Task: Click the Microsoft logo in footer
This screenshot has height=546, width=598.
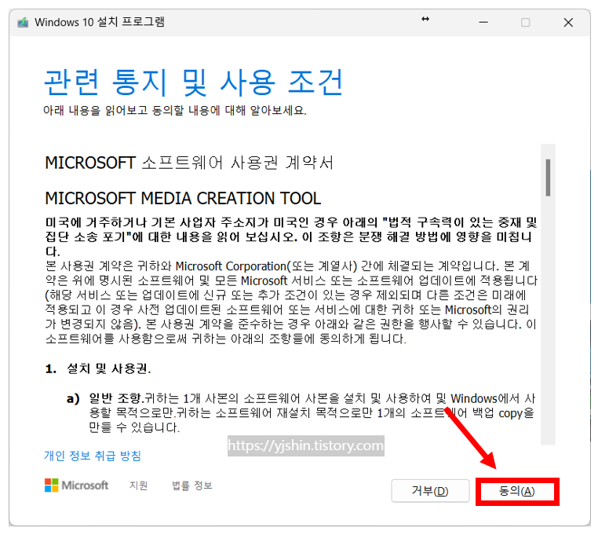Action: tap(76, 486)
